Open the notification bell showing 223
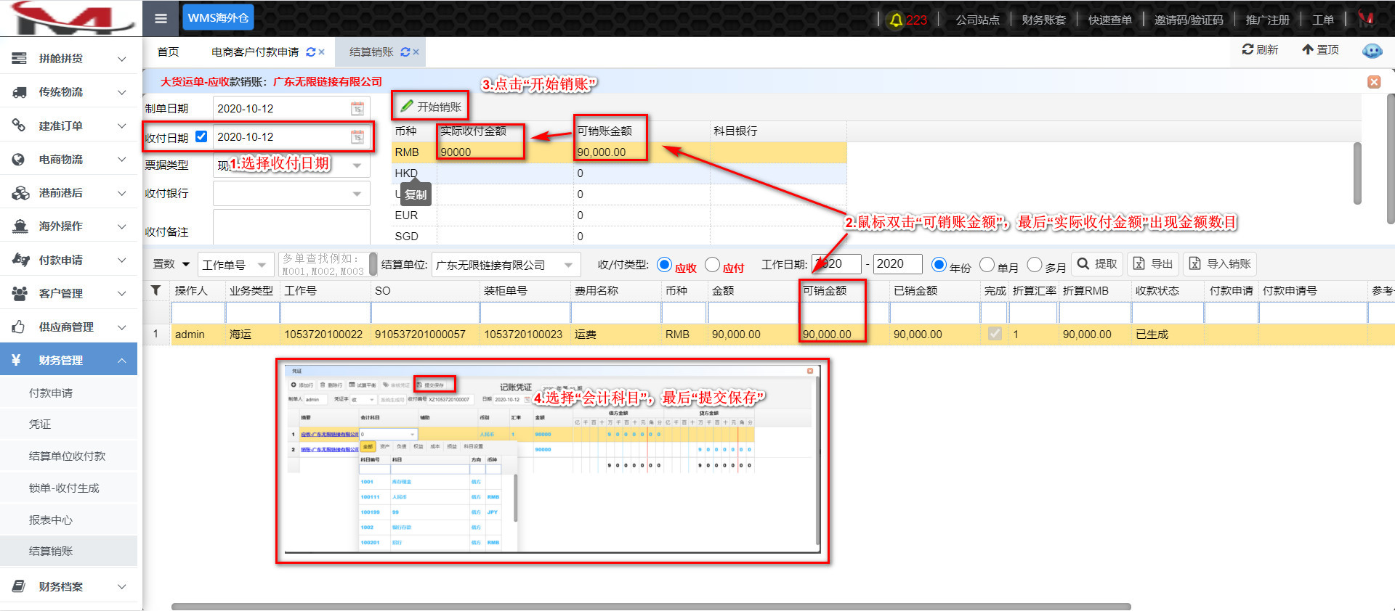Image resolution: width=1395 pixels, height=611 pixels. (x=897, y=20)
